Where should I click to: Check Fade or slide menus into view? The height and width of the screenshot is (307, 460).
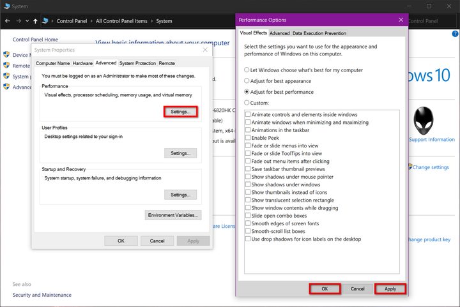click(x=248, y=146)
